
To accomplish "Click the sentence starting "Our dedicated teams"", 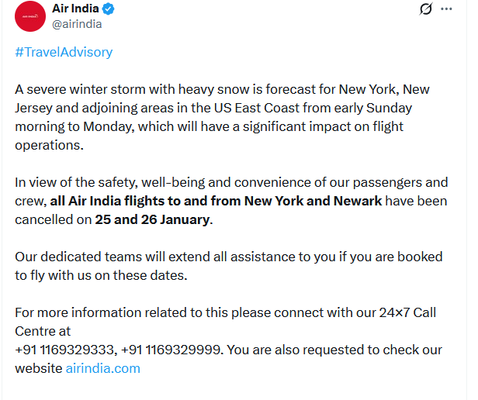I will coord(229,266).
